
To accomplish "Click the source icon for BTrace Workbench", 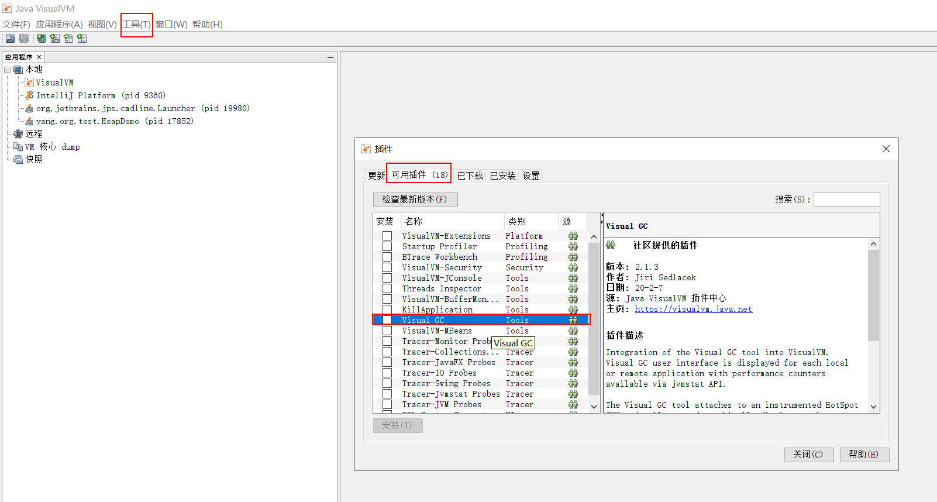I will coord(573,257).
